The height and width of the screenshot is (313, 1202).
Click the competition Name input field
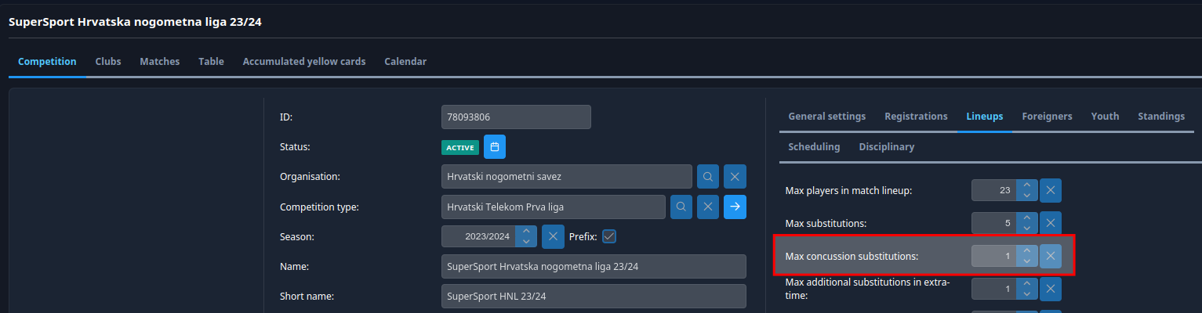pos(594,267)
